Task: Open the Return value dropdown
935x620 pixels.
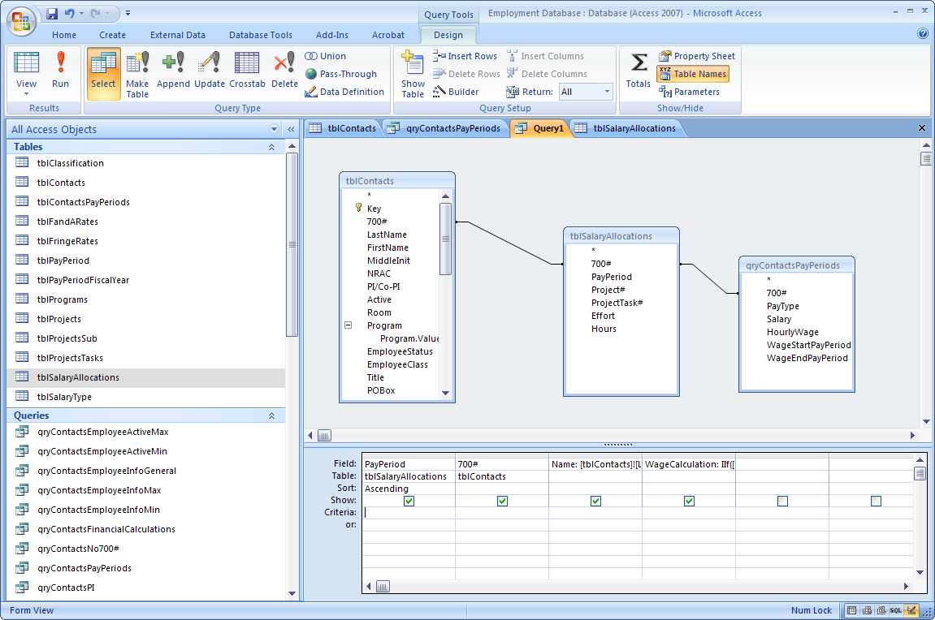Action: coord(607,92)
